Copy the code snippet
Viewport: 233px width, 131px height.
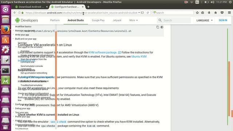[x=158, y=27]
